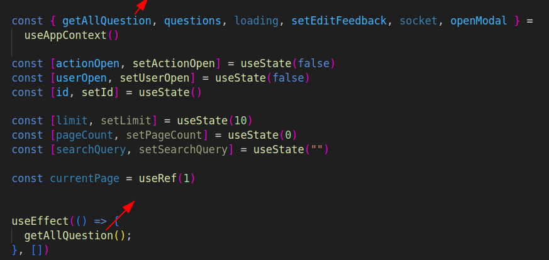Click the socket variable
This screenshot has height=260, width=549.
point(418,21)
